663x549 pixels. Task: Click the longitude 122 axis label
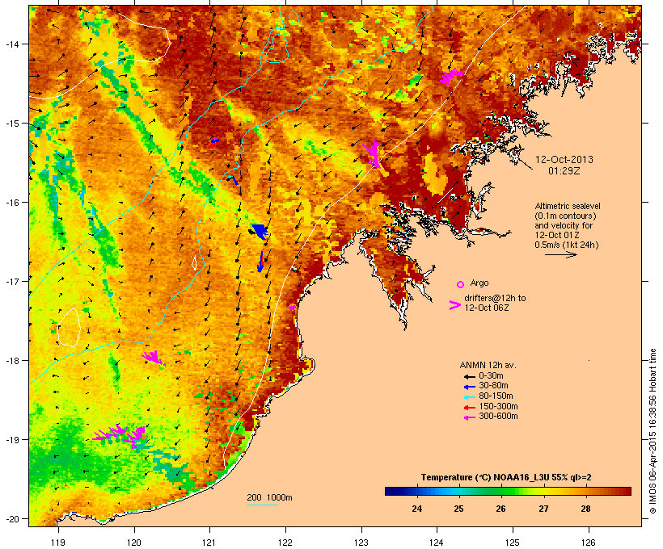point(285,543)
